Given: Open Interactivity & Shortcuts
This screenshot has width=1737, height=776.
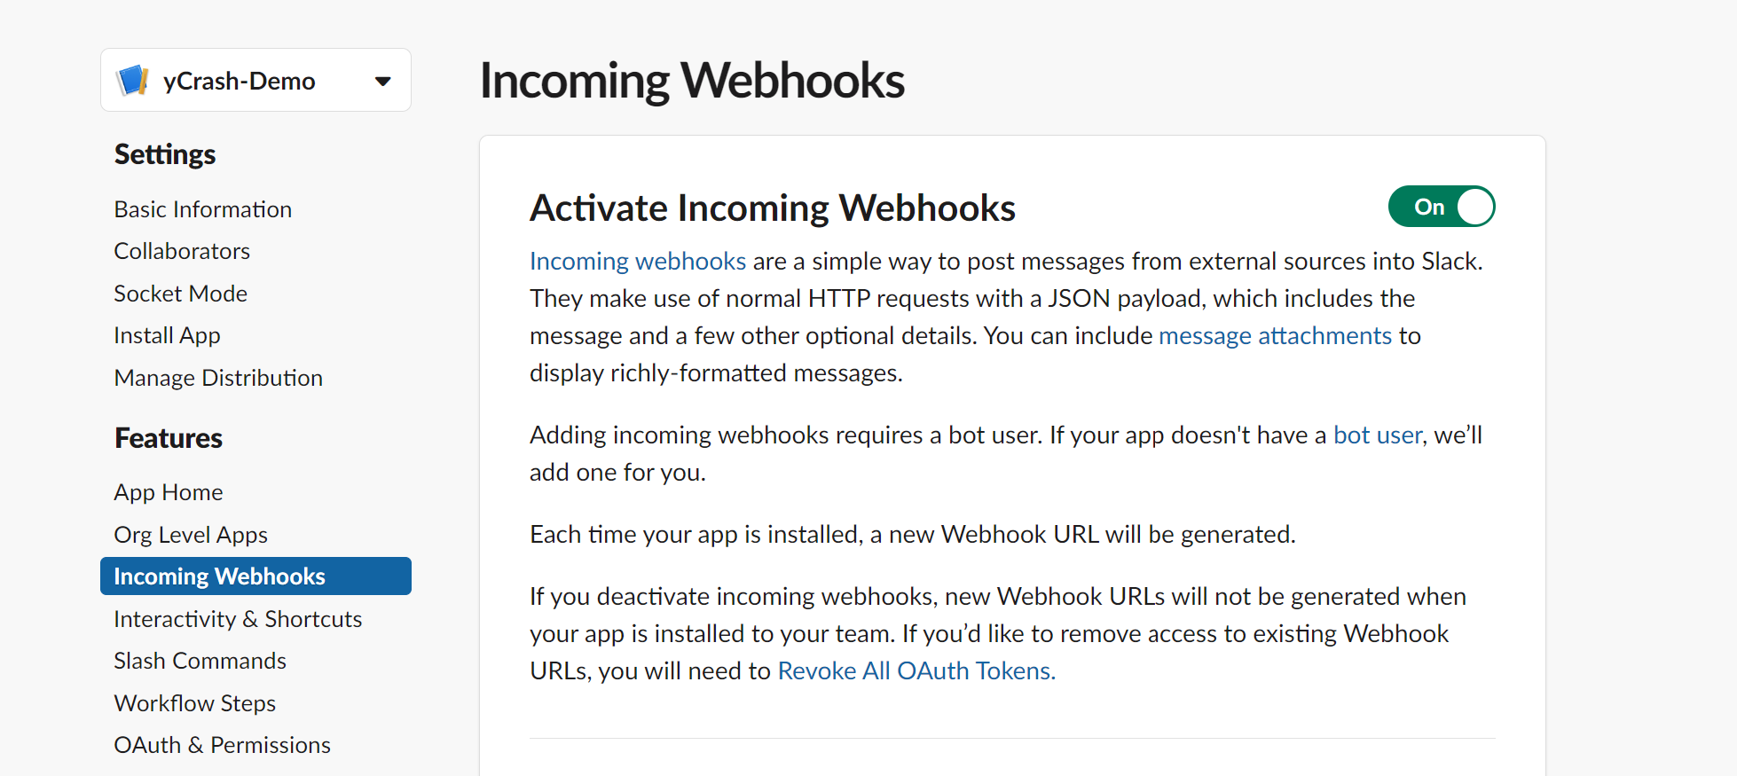Looking at the screenshot, I should (238, 619).
